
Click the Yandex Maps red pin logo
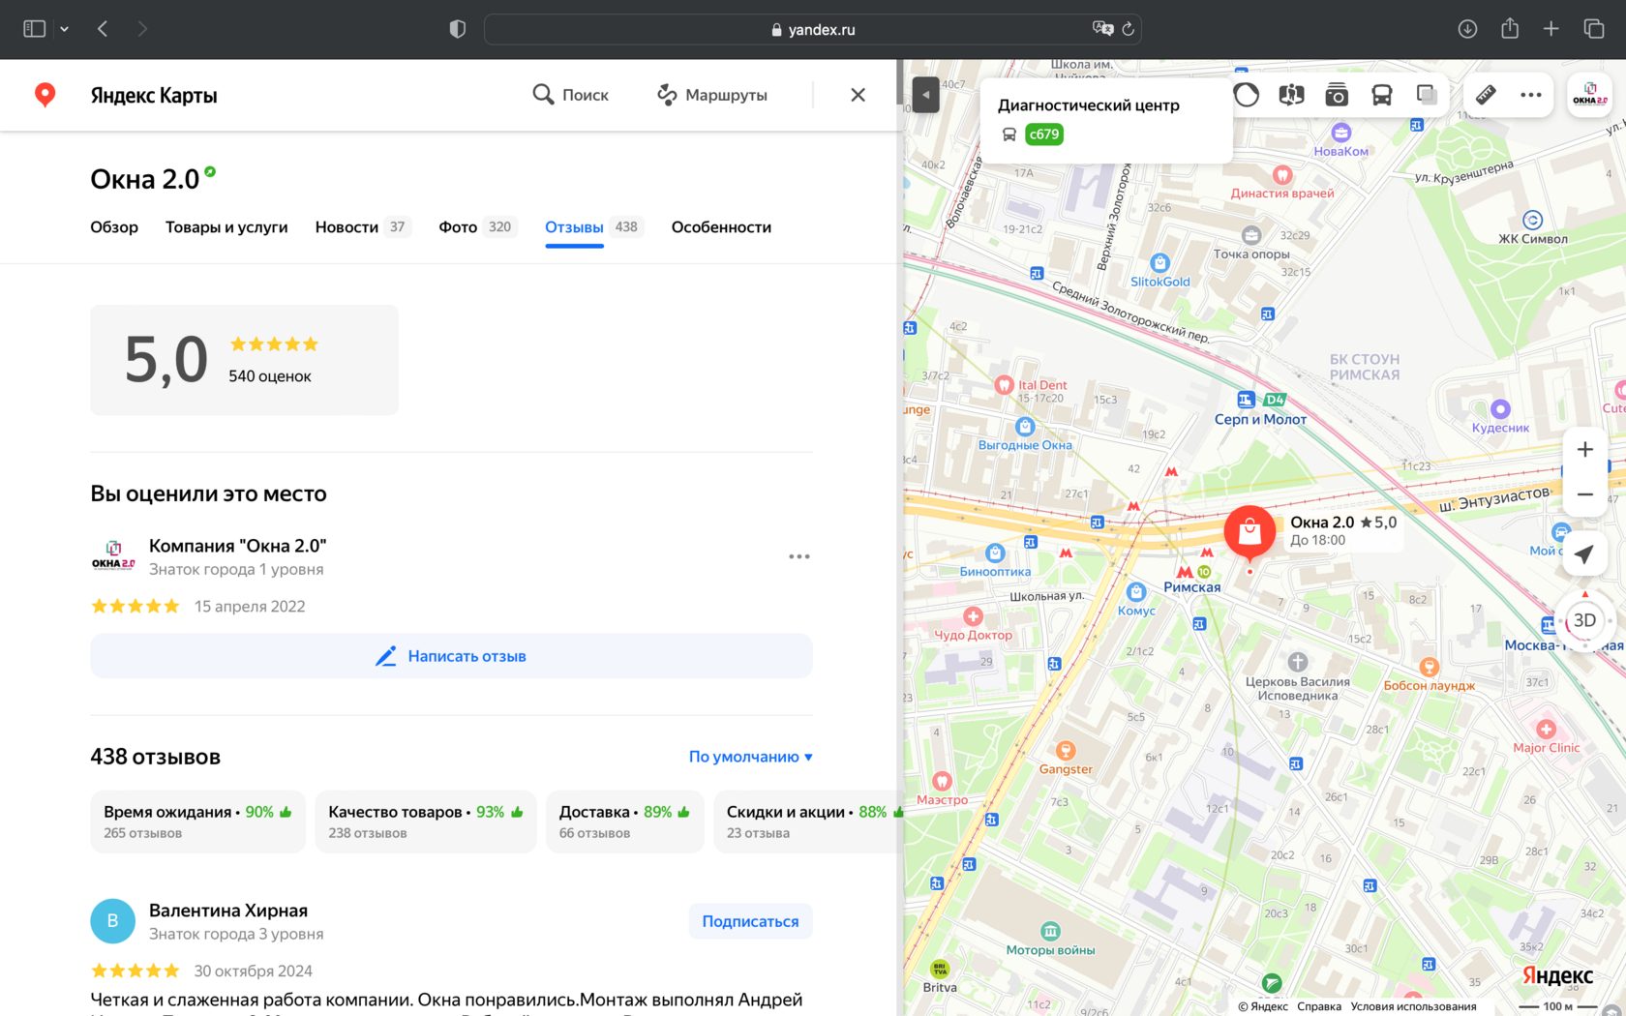(45, 95)
